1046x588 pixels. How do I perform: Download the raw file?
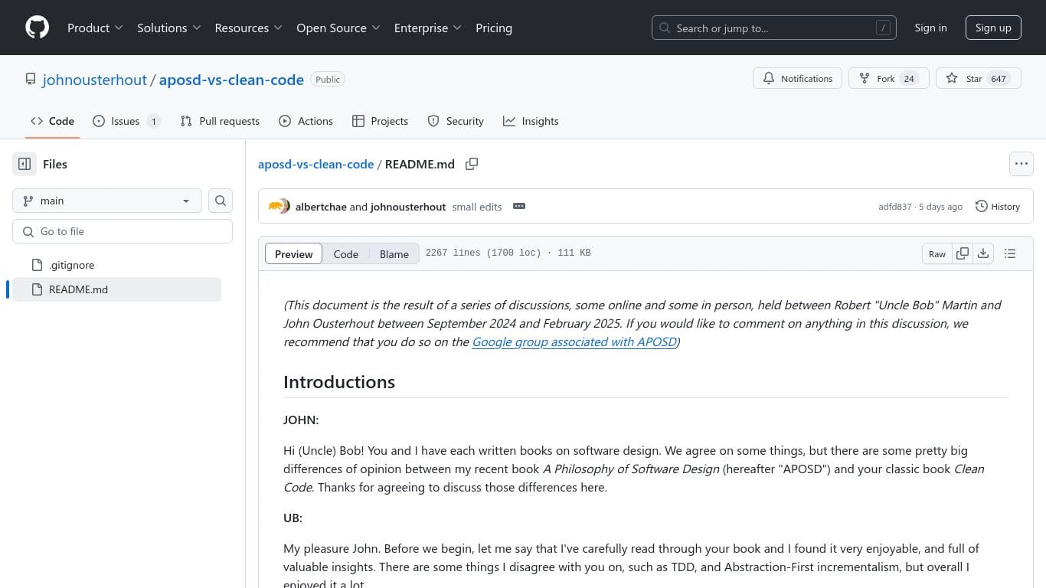click(x=983, y=253)
